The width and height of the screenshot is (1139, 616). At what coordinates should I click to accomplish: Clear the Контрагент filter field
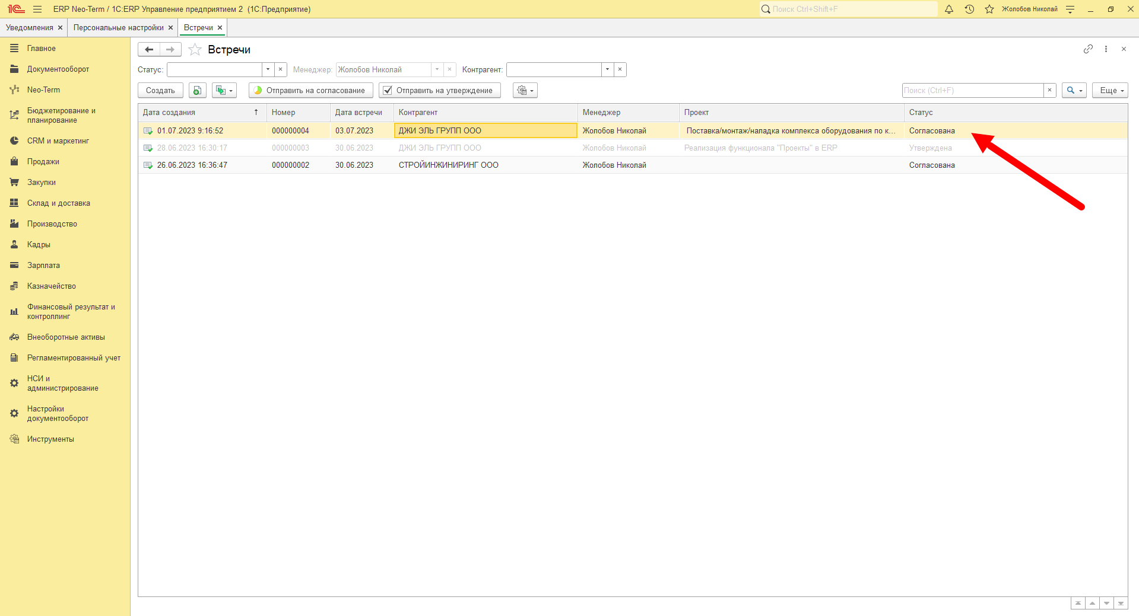point(620,69)
